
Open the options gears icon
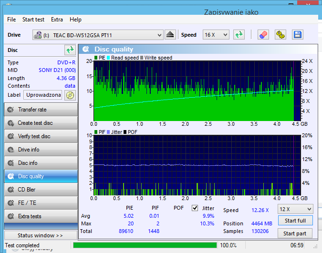click(280, 35)
